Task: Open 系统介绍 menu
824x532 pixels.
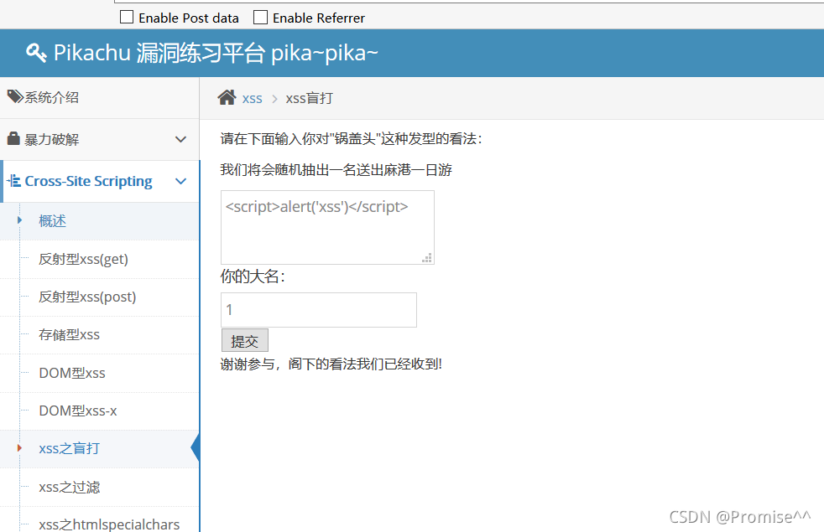Action: click(x=99, y=97)
